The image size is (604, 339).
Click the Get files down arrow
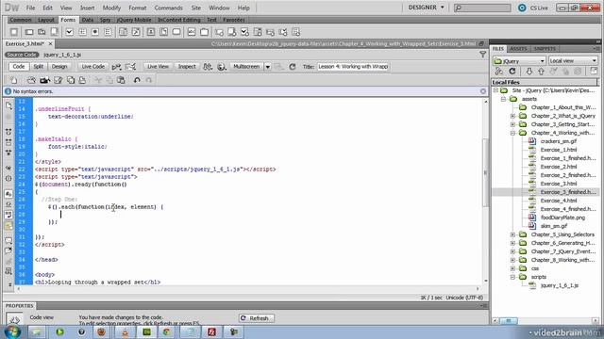coord(528,72)
